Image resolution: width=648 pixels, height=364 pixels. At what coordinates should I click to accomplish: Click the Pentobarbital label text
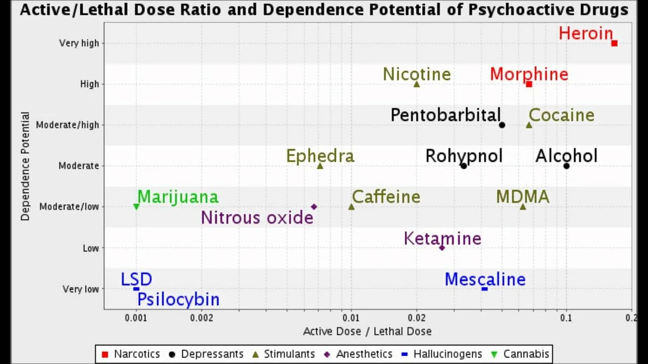coord(445,115)
